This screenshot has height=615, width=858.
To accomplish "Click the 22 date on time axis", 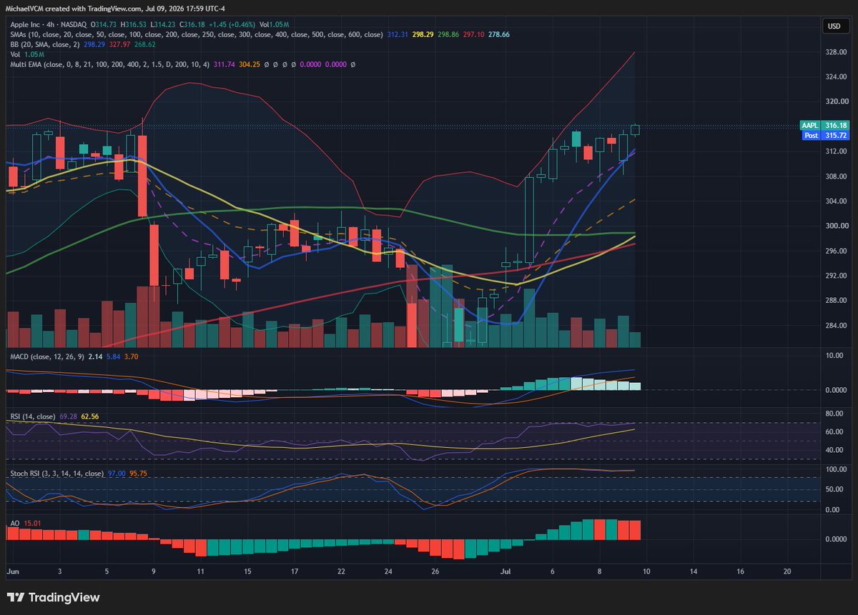I will pos(341,572).
